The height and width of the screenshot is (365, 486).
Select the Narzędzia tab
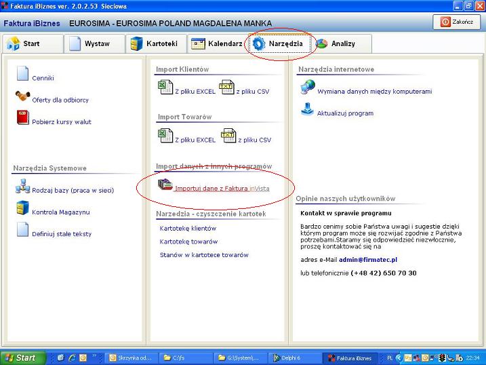(279, 43)
